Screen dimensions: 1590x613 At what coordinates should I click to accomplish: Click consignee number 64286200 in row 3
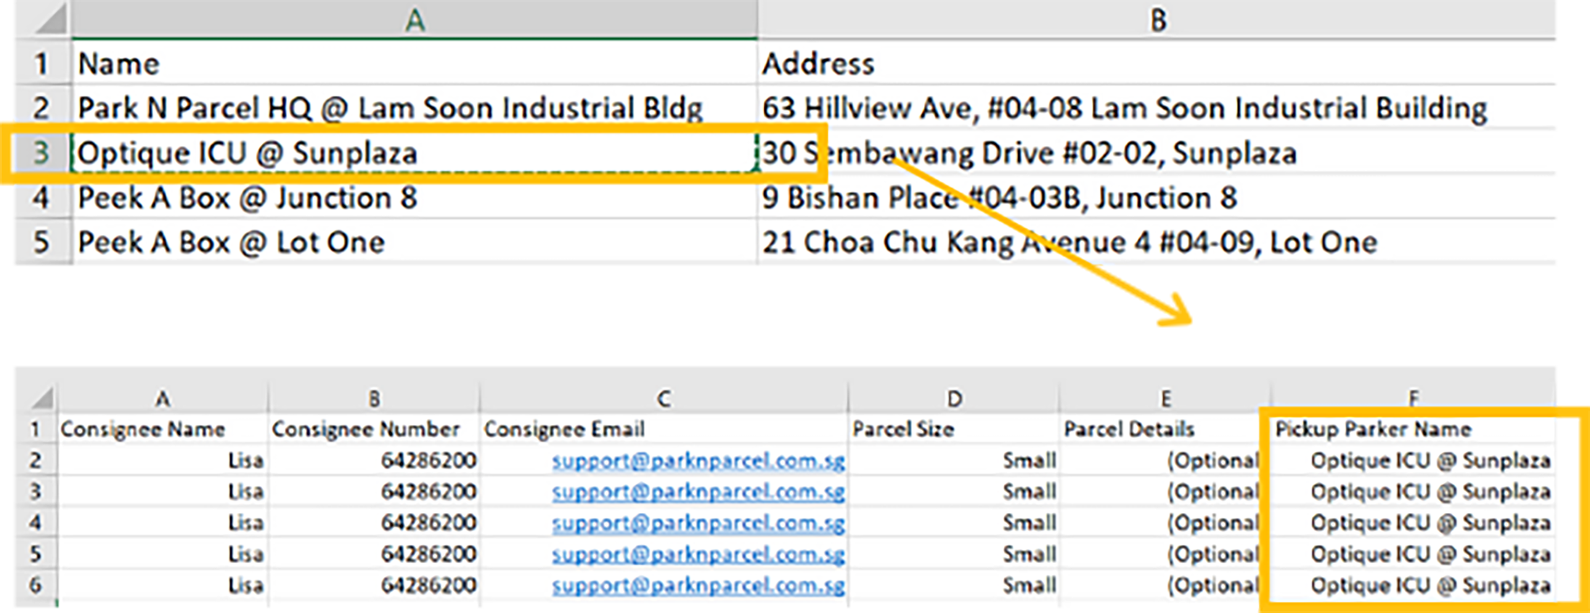[428, 492]
